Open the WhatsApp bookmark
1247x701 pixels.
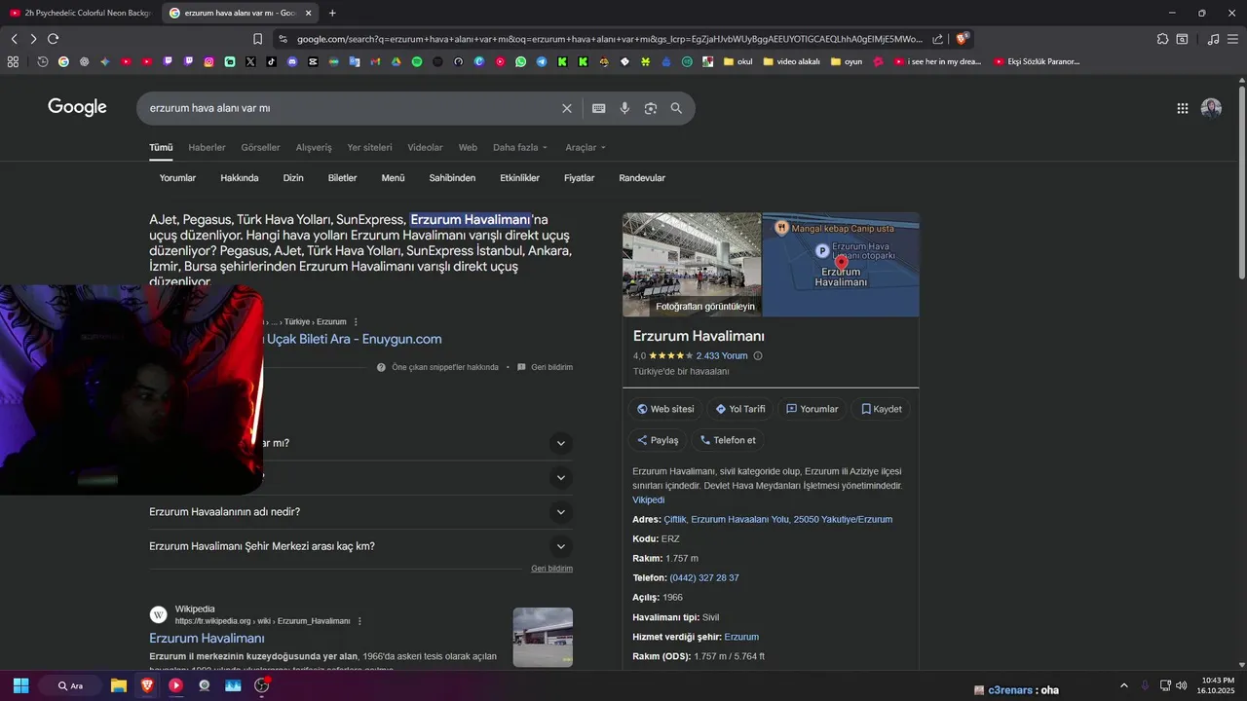point(520,61)
